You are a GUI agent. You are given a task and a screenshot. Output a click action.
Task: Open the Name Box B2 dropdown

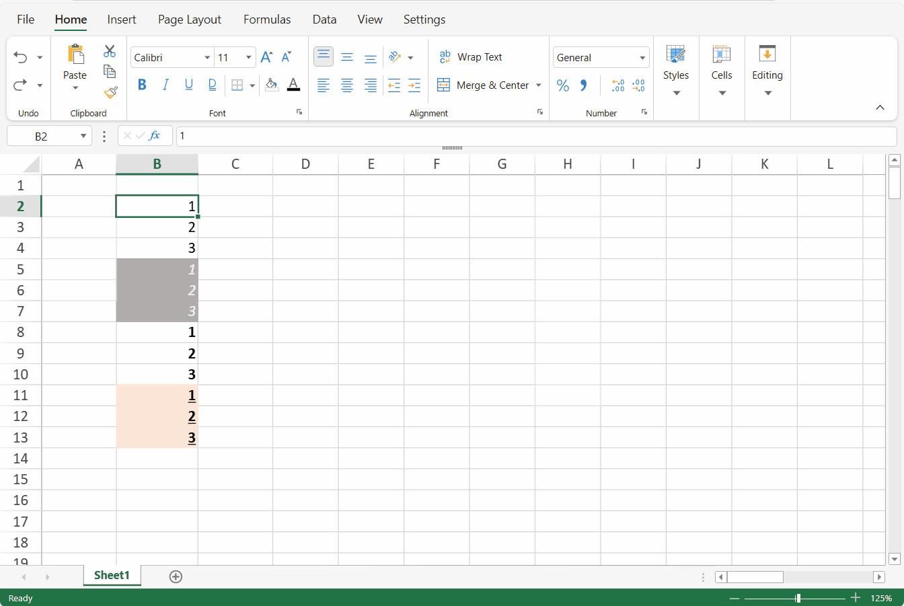(x=83, y=137)
